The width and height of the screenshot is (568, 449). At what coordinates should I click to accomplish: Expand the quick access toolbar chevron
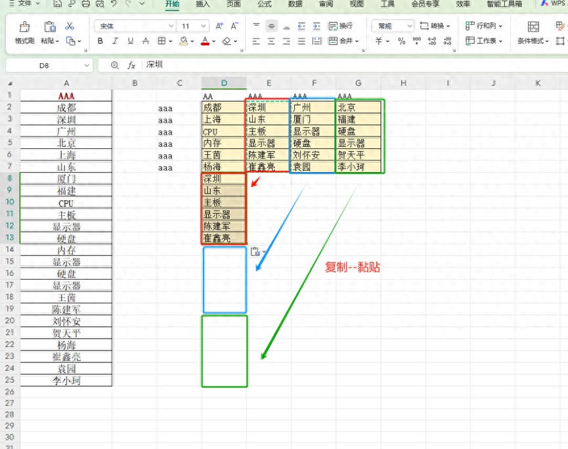point(142,4)
